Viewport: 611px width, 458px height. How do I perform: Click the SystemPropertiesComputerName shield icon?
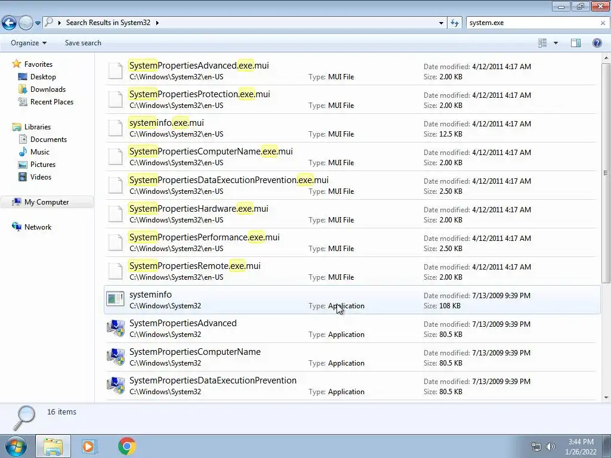(116, 357)
